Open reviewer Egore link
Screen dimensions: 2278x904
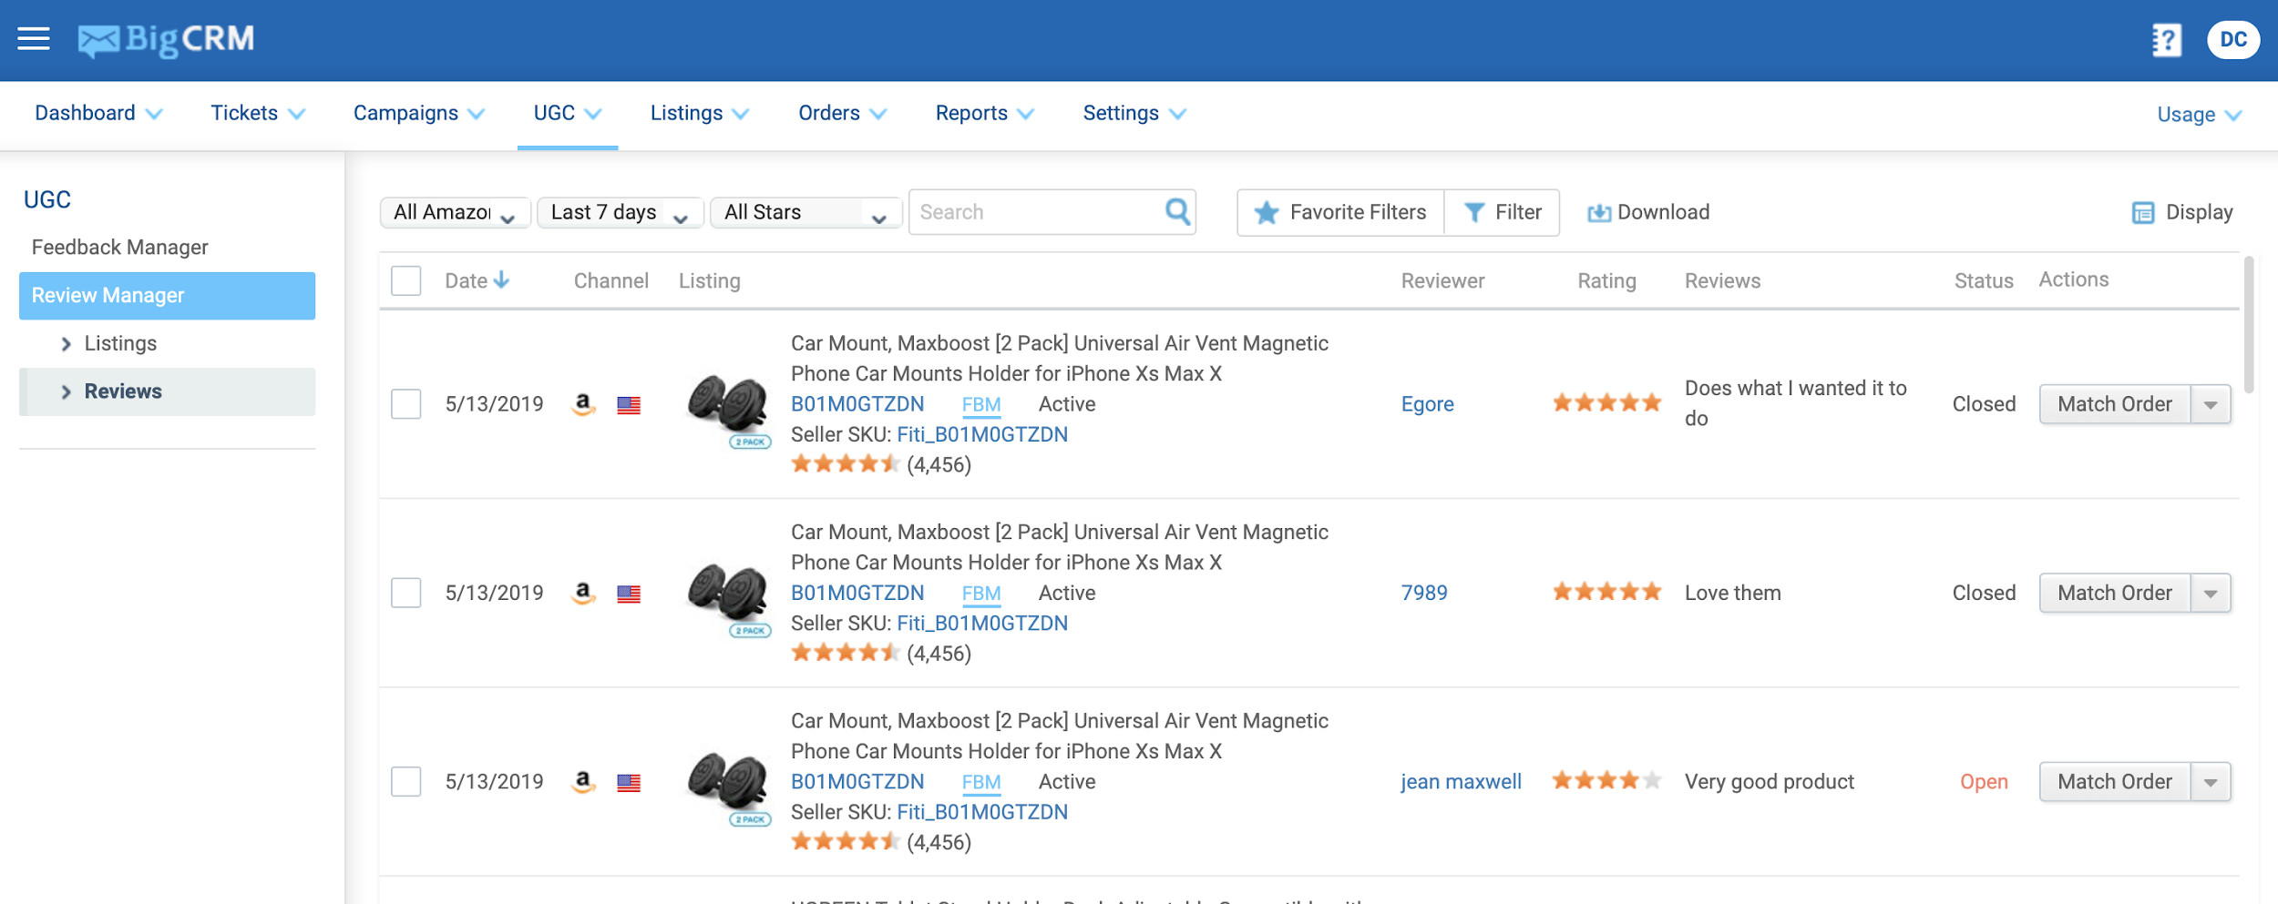pos(1427,404)
